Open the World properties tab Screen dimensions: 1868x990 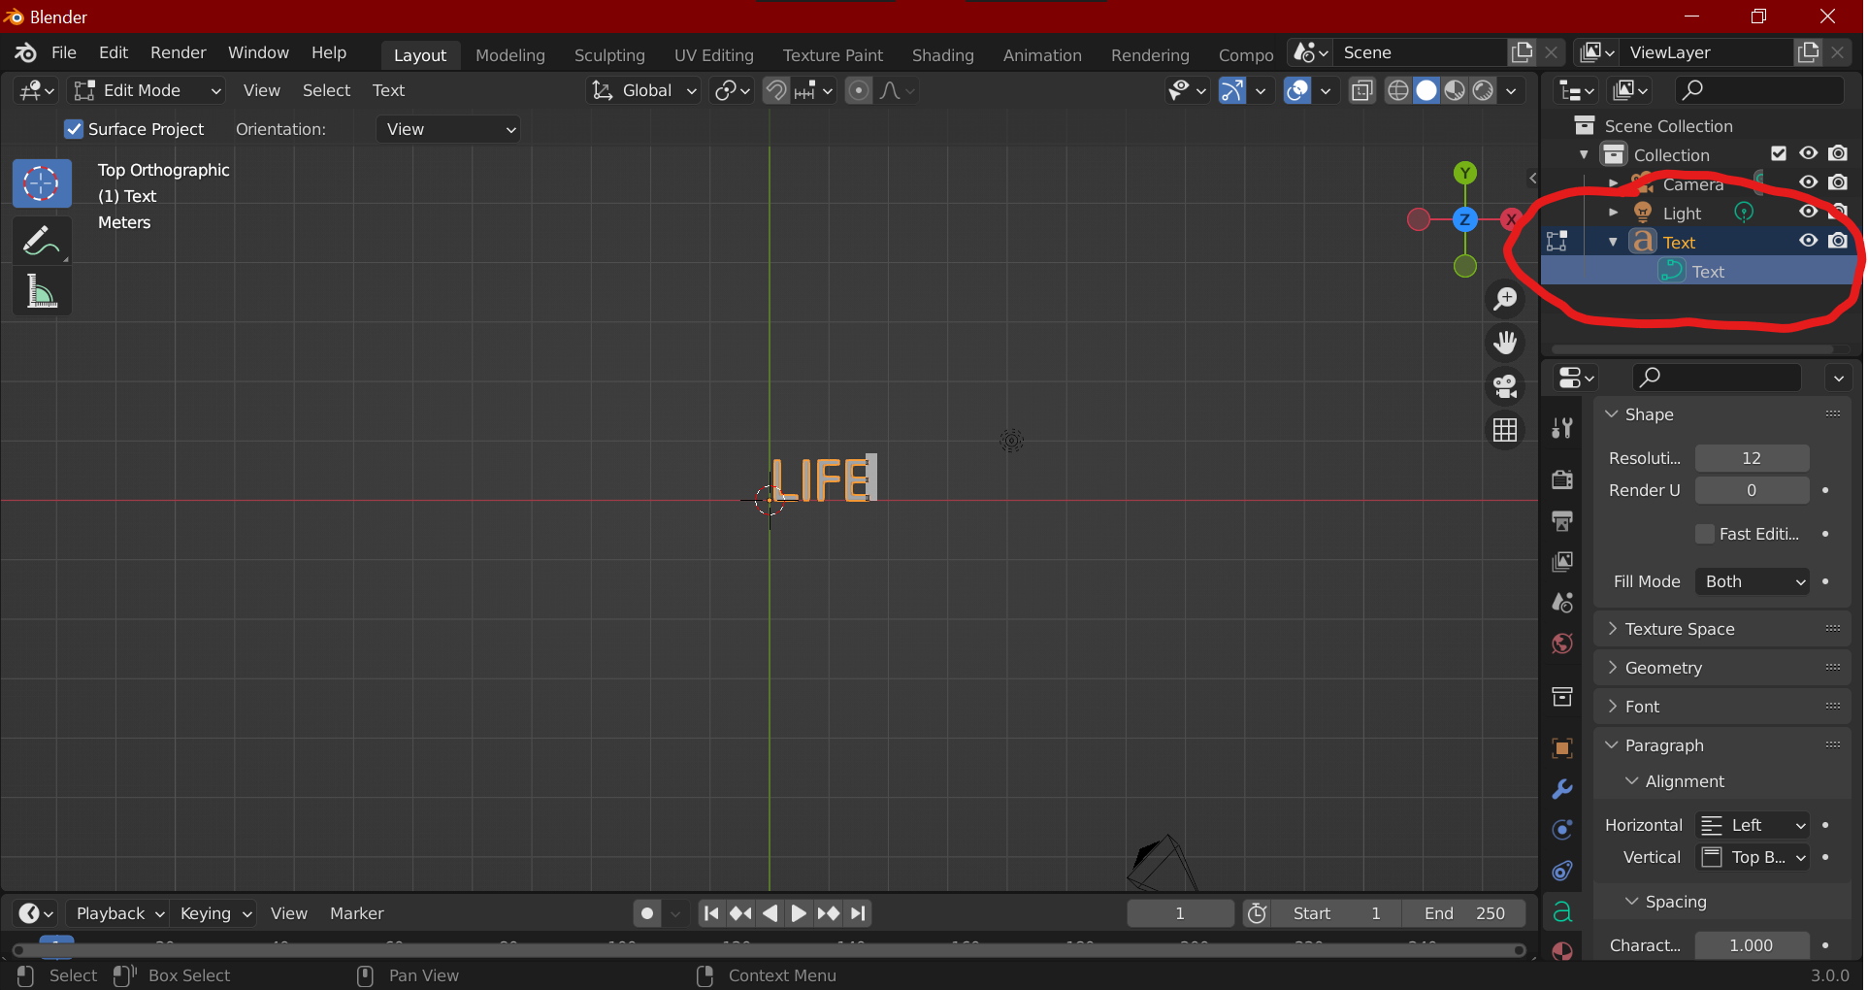(x=1562, y=643)
